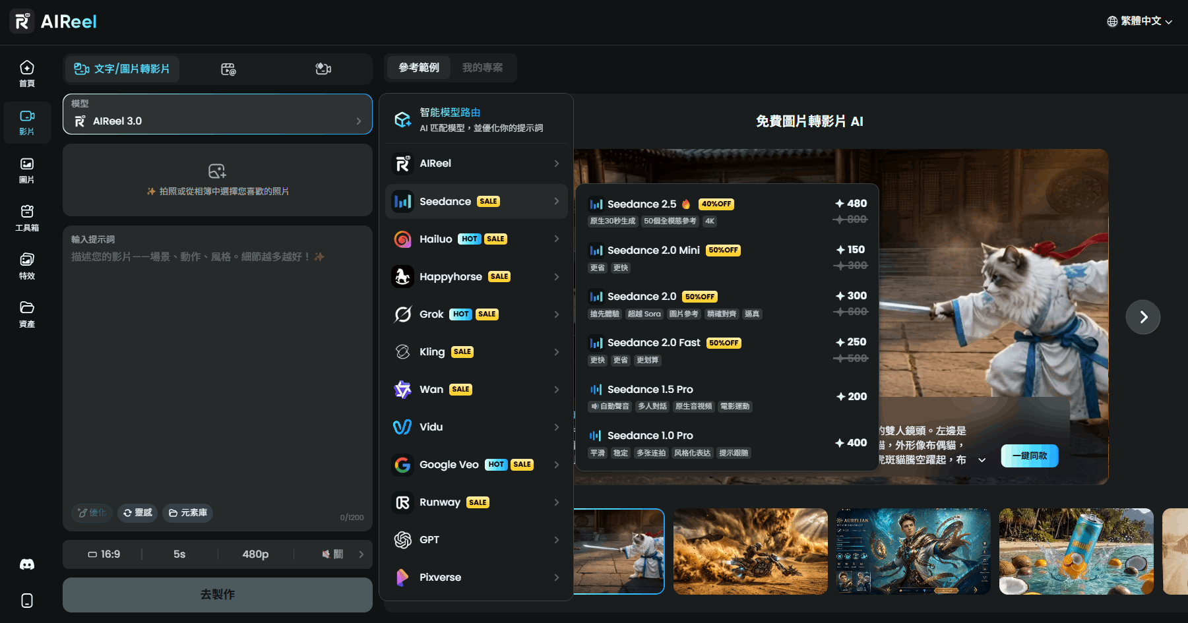The width and height of the screenshot is (1188, 623).
Task: Switch to 參考範例 tab
Action: [419, 68]
